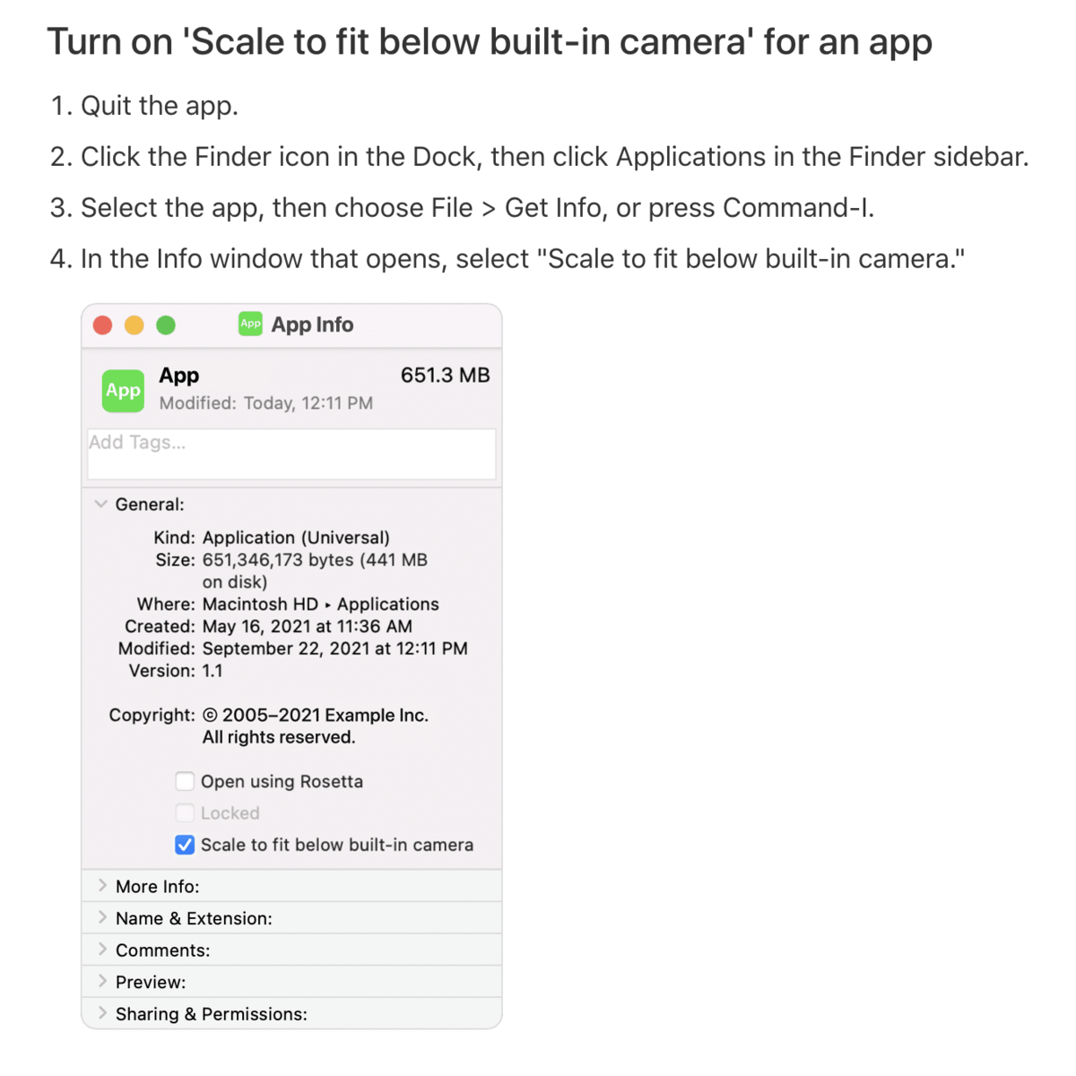1076x1076 pixels.
Task: Click the yellow minimize button
Action: (134, 325)
